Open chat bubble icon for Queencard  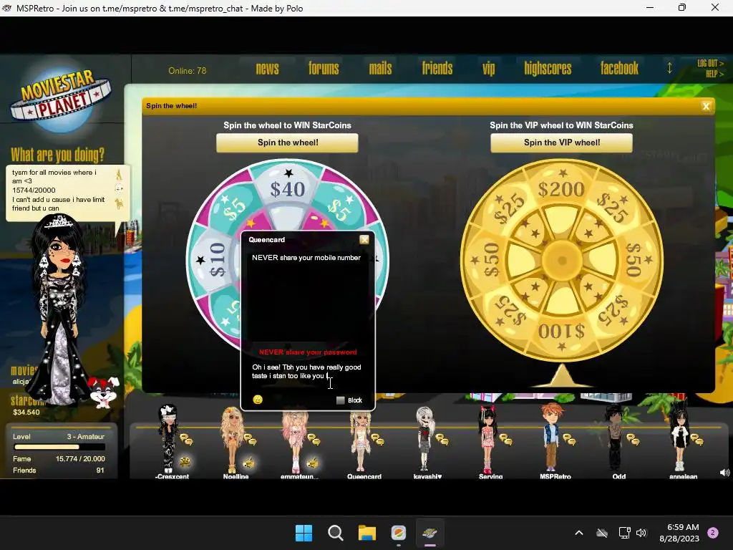(x=378, y=440)
